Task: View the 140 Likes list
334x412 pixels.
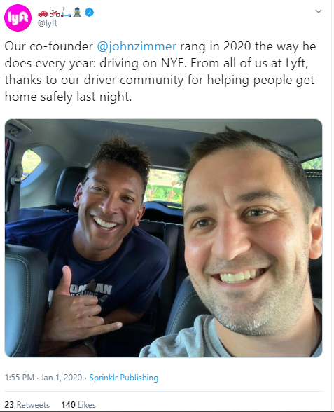Action: coord(78,405)
